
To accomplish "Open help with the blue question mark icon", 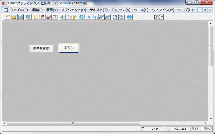I will (x=129, y=17).
